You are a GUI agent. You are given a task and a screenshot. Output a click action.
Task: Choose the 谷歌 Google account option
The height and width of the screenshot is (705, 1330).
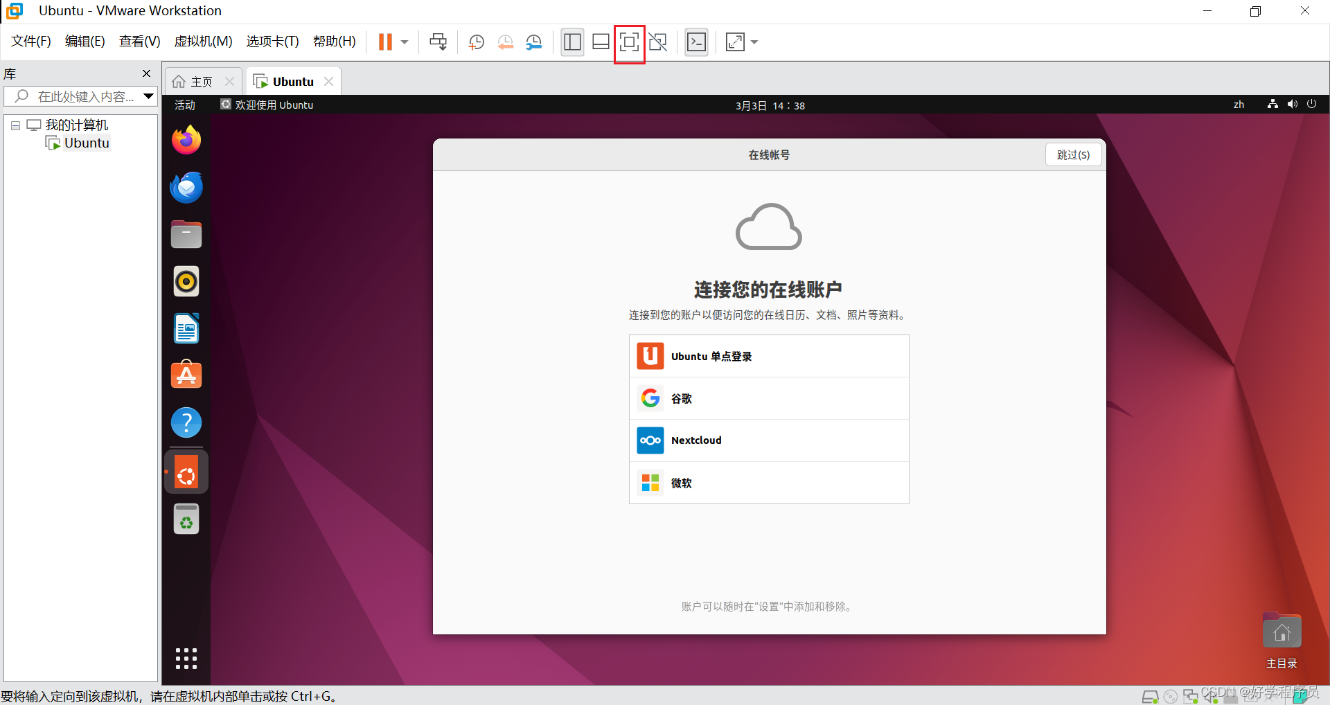(769, 398)
